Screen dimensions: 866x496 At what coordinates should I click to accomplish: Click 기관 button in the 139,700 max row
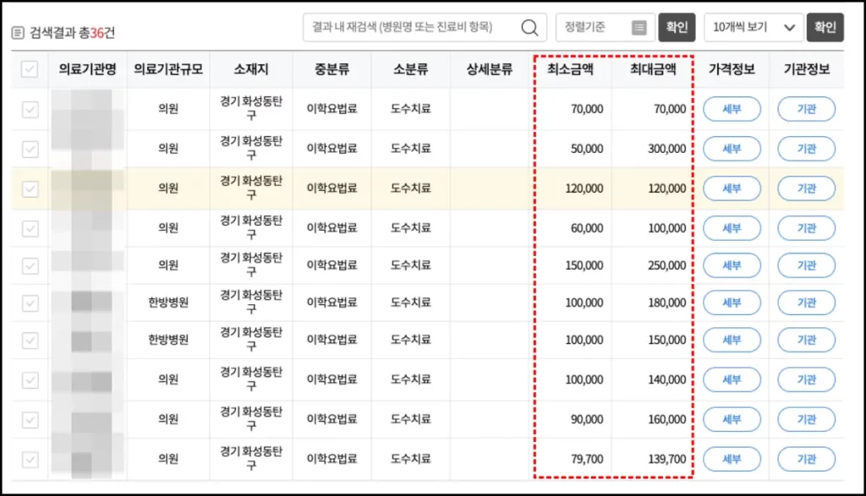(806, 459)
